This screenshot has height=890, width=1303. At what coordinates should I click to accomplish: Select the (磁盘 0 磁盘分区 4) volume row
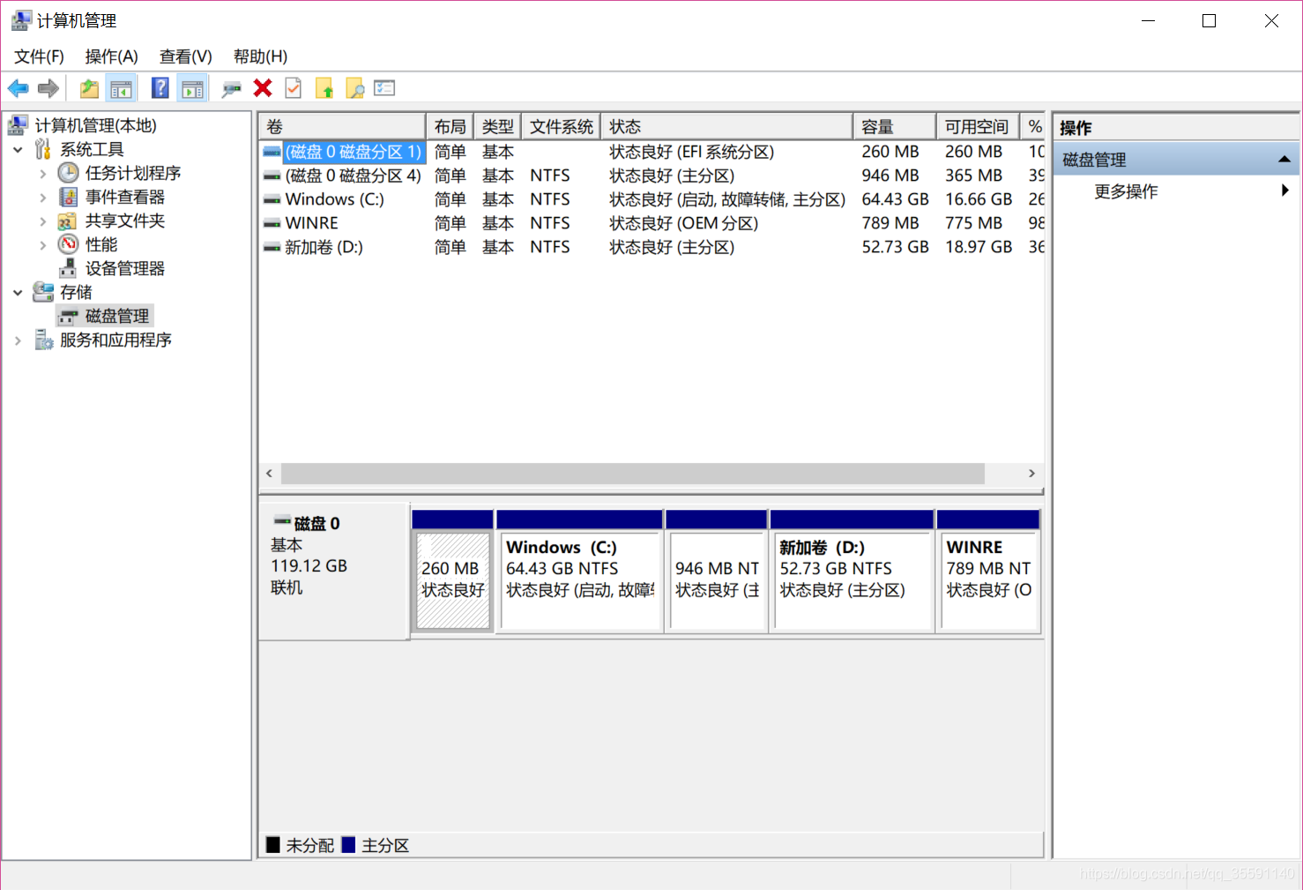point(651,176)
